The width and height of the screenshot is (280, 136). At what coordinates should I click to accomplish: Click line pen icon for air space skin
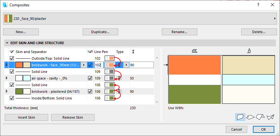pyautogui.click(x=110, y=78)
